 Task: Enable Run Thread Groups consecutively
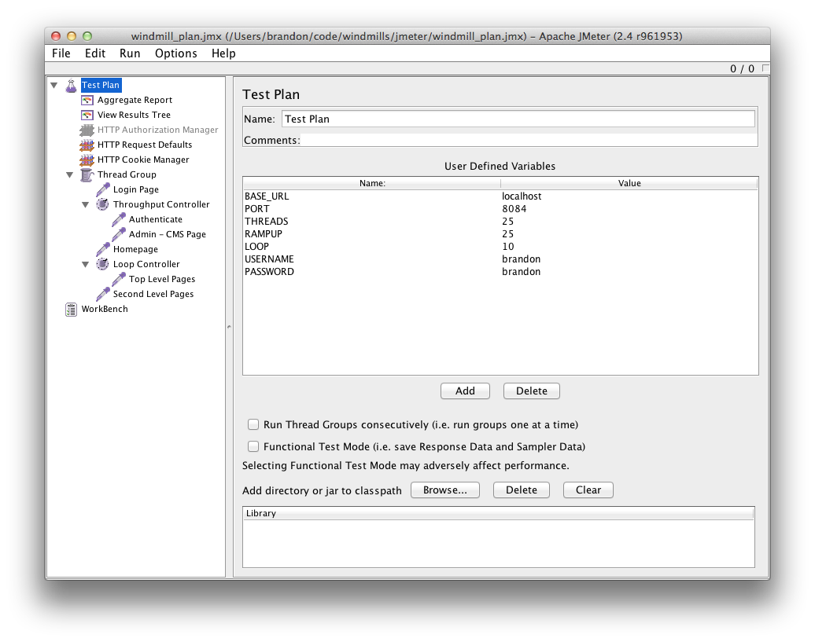click(253, 424)
